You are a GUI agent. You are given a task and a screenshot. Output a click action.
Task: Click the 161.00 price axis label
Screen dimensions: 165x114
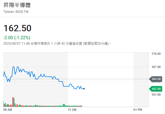pos(156,95)
